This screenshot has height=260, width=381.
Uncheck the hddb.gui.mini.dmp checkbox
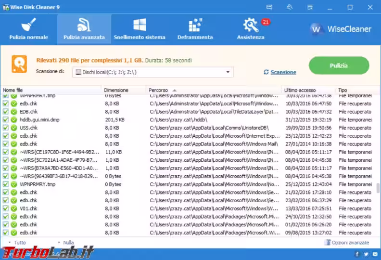[x=5, y=120]
